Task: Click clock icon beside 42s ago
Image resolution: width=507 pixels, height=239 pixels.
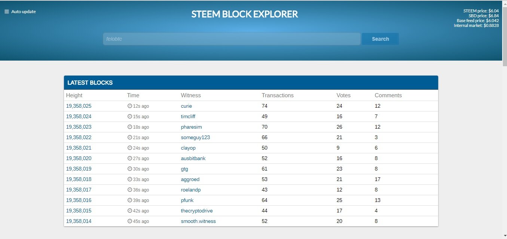Action: (x=130, y=211)
